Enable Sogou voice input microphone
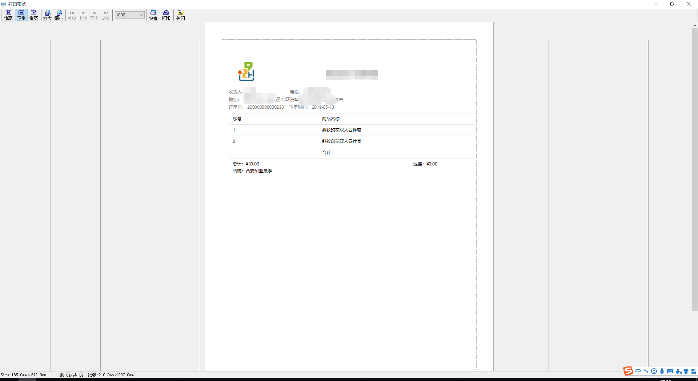 point(662,371)
